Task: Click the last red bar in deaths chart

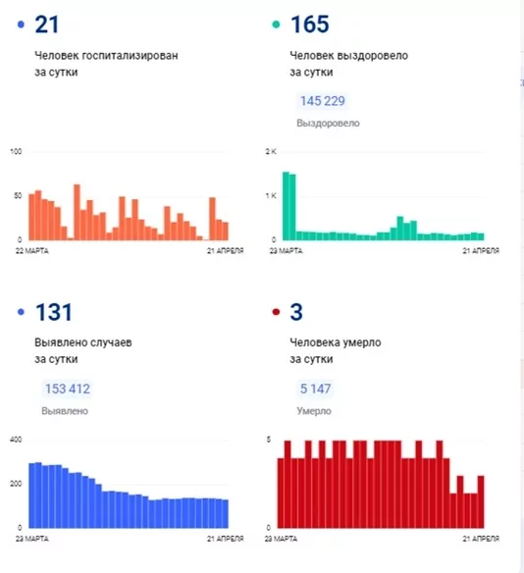Action: click(x=481, y=501)
